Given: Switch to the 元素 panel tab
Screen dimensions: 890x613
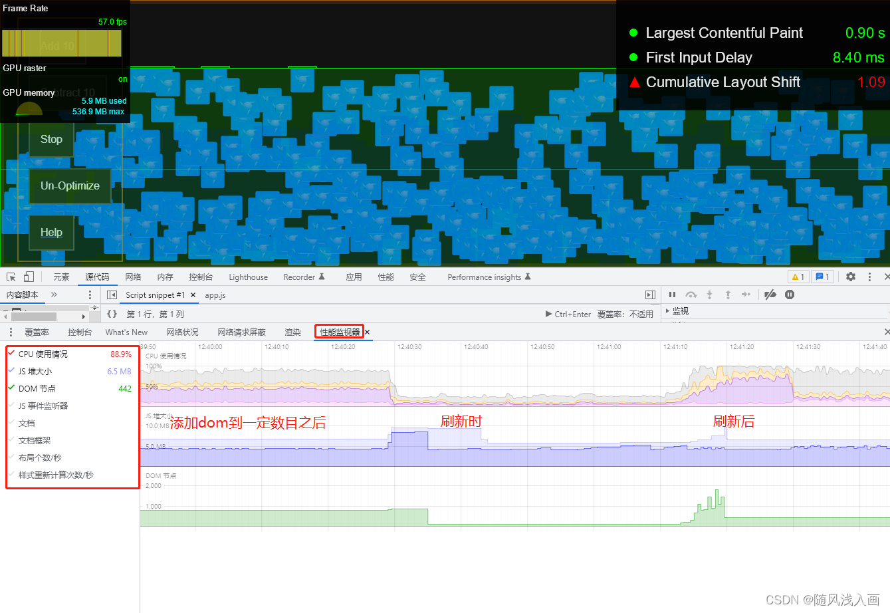Looking at the screenshot, I should click(61, 277).
